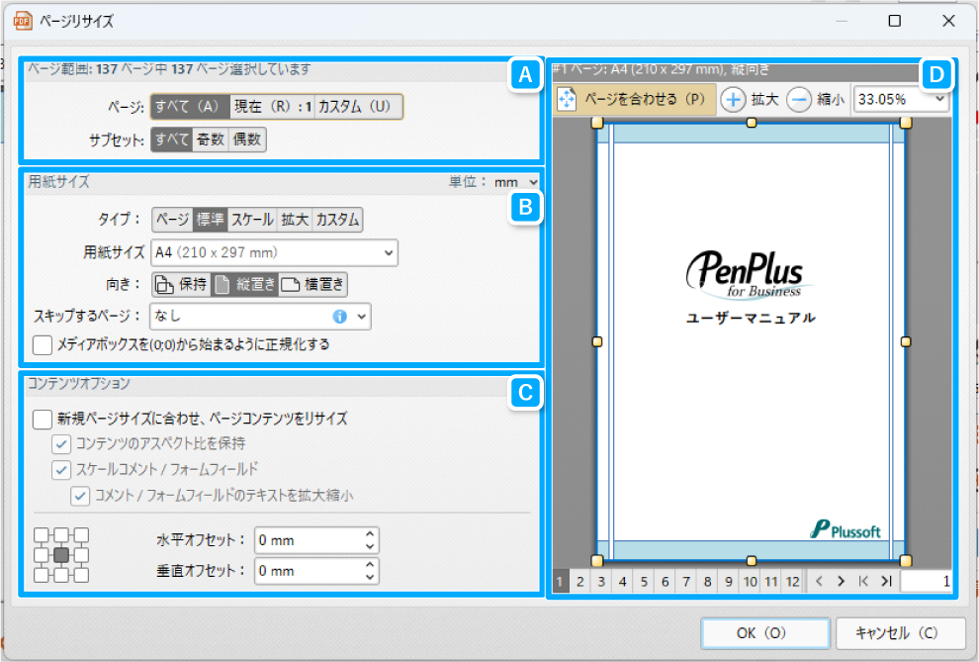Click ページを合わせる (P) fit page button

[x=634, y=99]
